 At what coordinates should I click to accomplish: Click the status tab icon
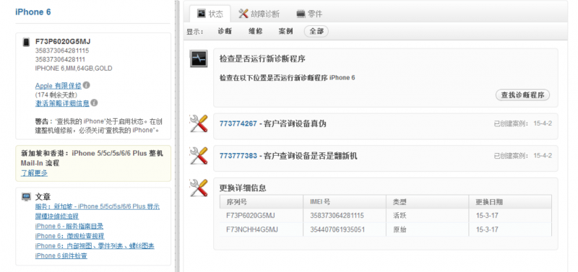coord(202,14)
